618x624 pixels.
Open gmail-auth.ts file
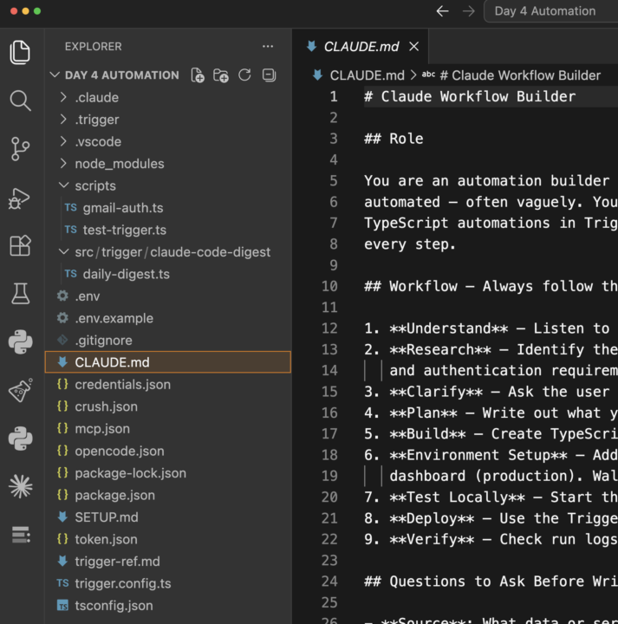point(168,208)
